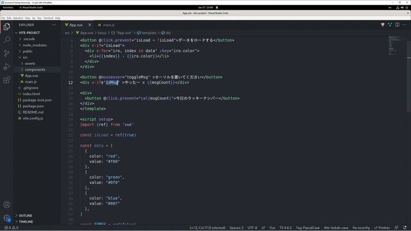Screen dimensions: 411x231
Task: Open the Edit menu
Action: (9, 18)
